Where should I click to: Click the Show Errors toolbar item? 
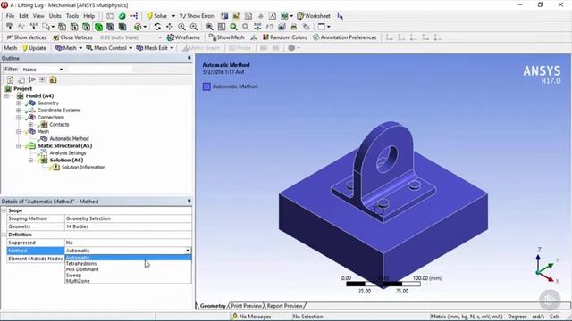[197, 16]
